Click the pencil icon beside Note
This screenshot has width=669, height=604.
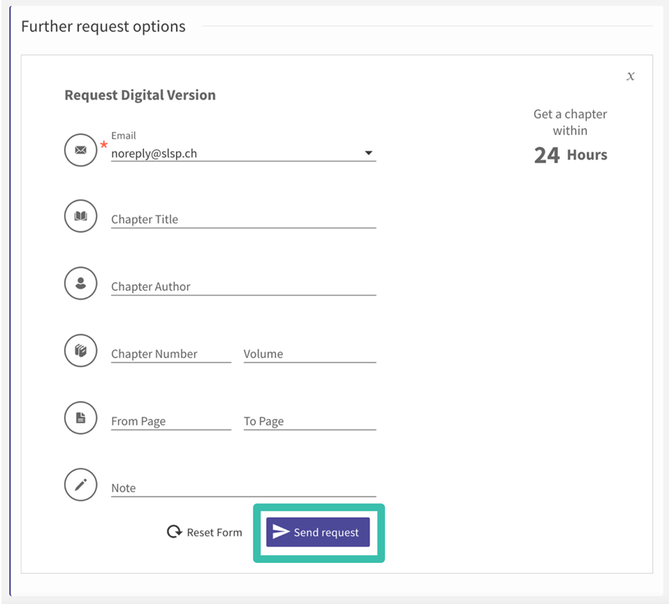[x=81, y=485]
